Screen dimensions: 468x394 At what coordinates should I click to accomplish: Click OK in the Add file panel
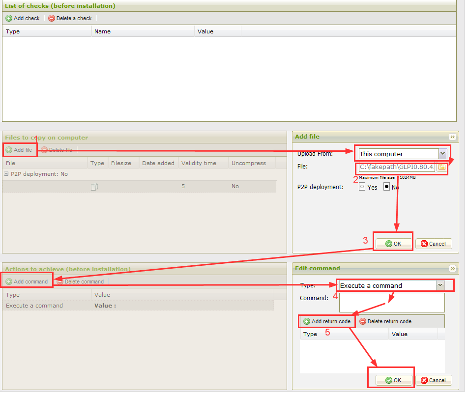(x=393, y=244)
